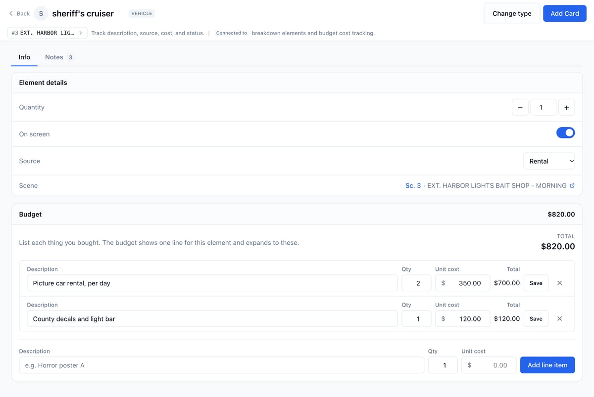Click the notes count badge 3
The height and width of the screenshot is (397, 594).
pos(71,57)
